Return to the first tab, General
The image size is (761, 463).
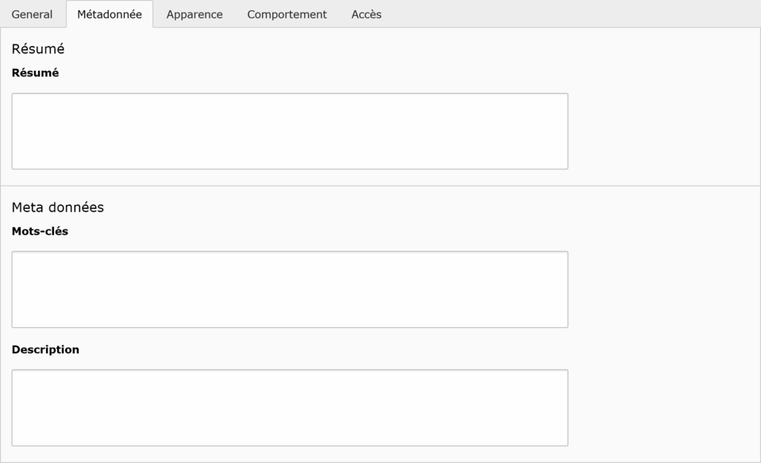click(x=32, y=14)
